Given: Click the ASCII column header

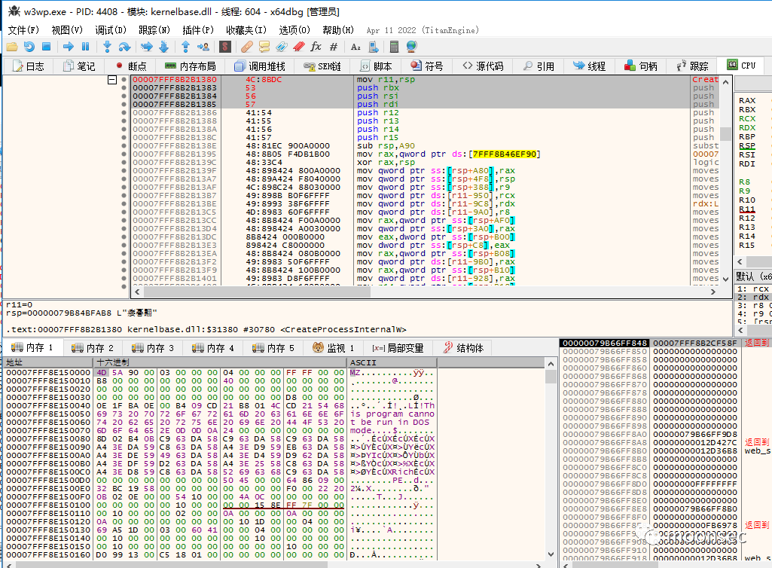Looking at the screenshot, I should 392,362.
